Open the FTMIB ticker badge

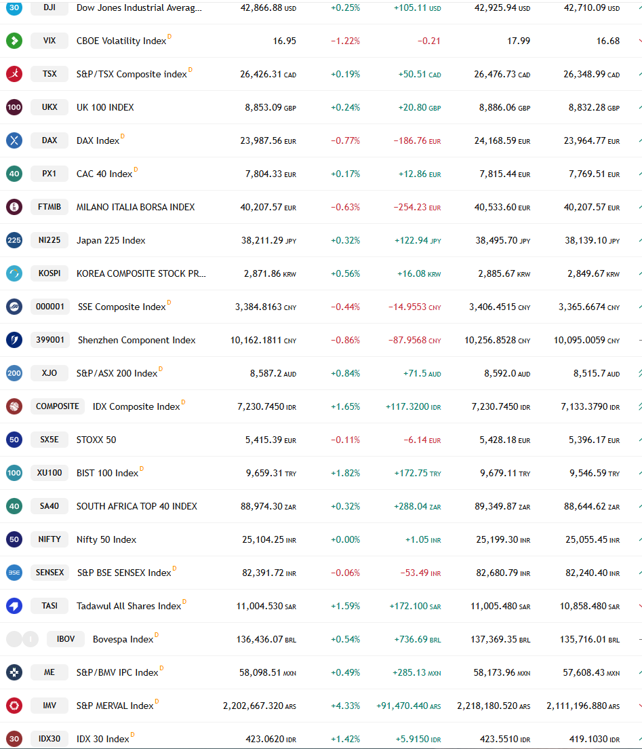[49, 207]
